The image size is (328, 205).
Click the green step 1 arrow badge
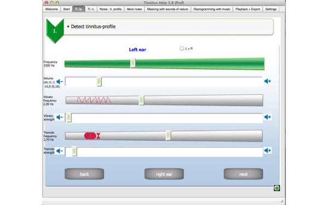[x=55, y=31]
